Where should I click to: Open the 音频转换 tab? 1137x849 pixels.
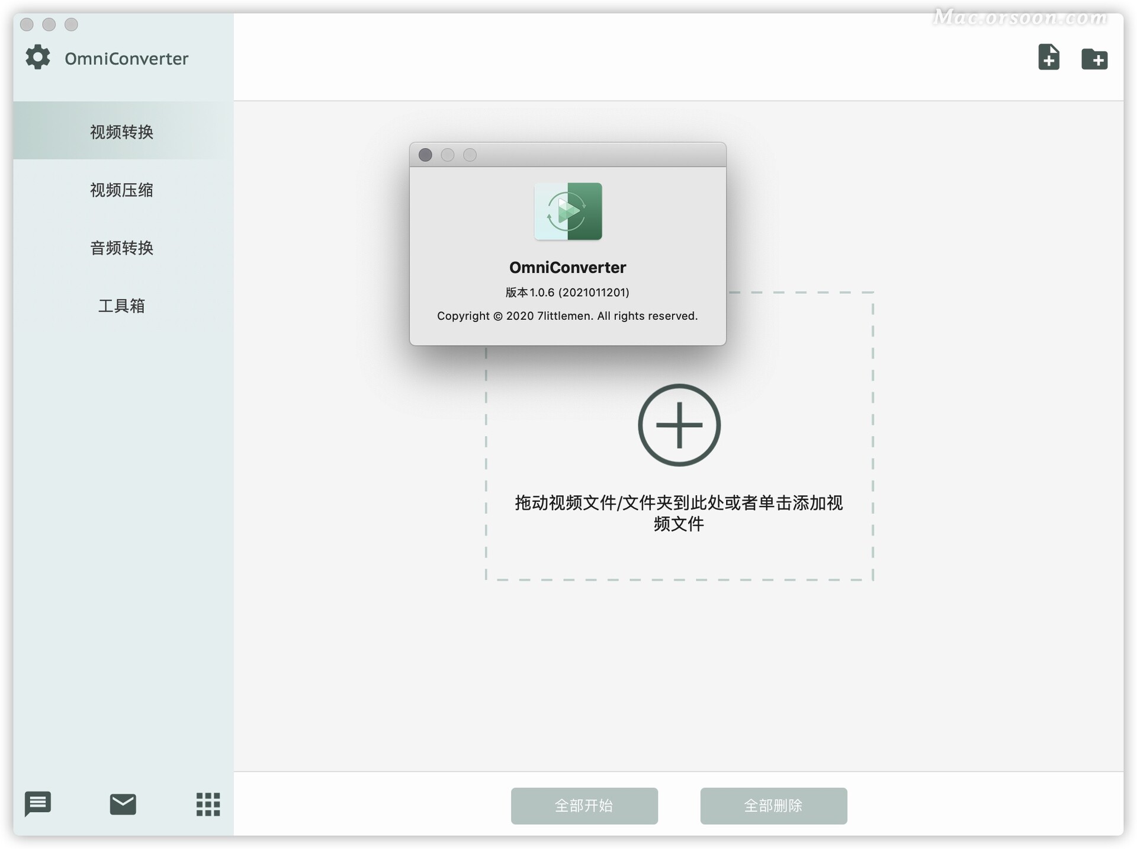tap(123, 248)
